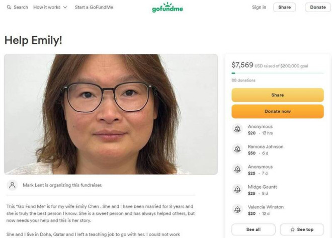Click Valencia Winston's donor icon
The width and height of the screenshot is (332, 238).
click(237, 210)
